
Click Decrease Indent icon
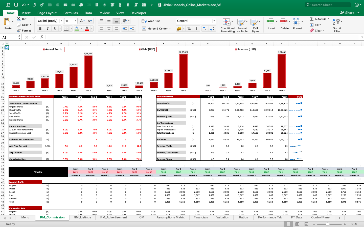125,29
